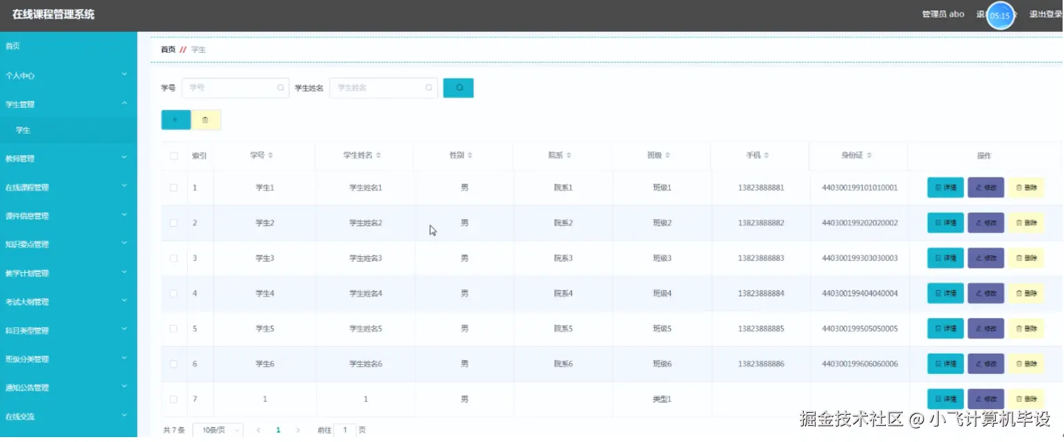
Task: Click 类型1 cell in row 7
Action: point(662,400)
